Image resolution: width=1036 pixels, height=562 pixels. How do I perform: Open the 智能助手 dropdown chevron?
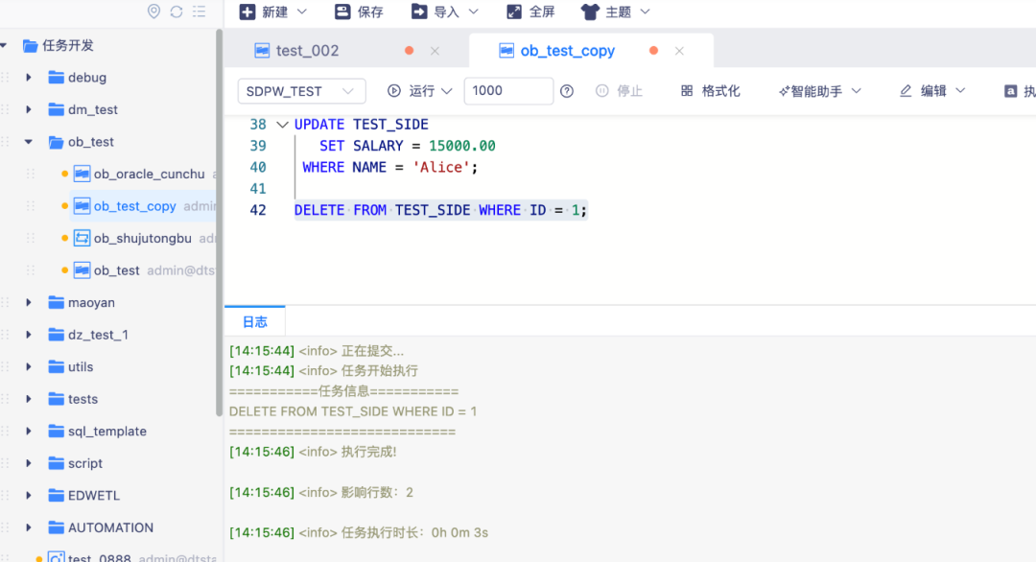[857, 91]
